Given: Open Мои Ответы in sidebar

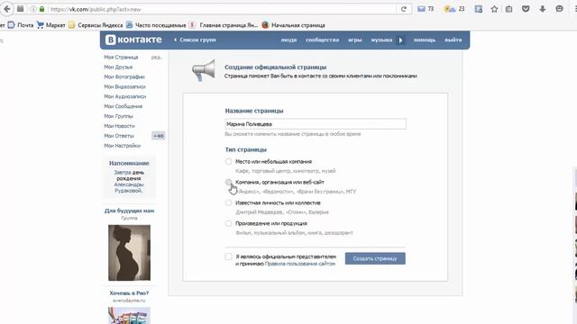Looking at the screenshot, I should [x=119, y=136].
